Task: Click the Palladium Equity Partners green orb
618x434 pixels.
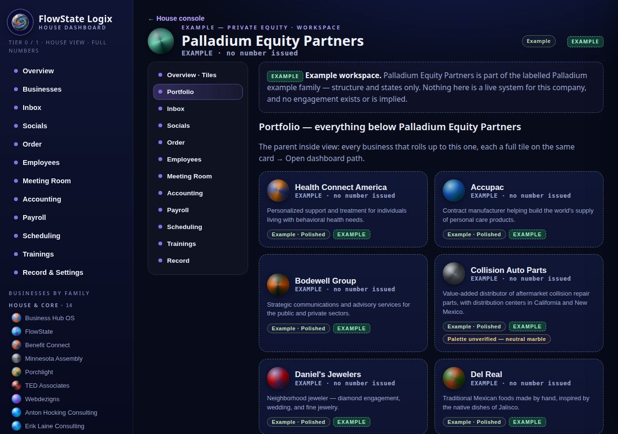Action: click(161, 41)
